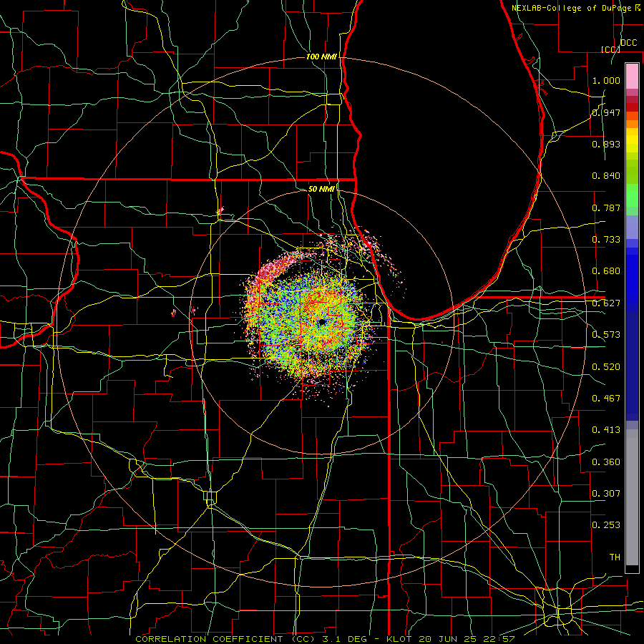Click the "TH" threshold label on the scale
644x644 pixels.
(x=615, y=557)
